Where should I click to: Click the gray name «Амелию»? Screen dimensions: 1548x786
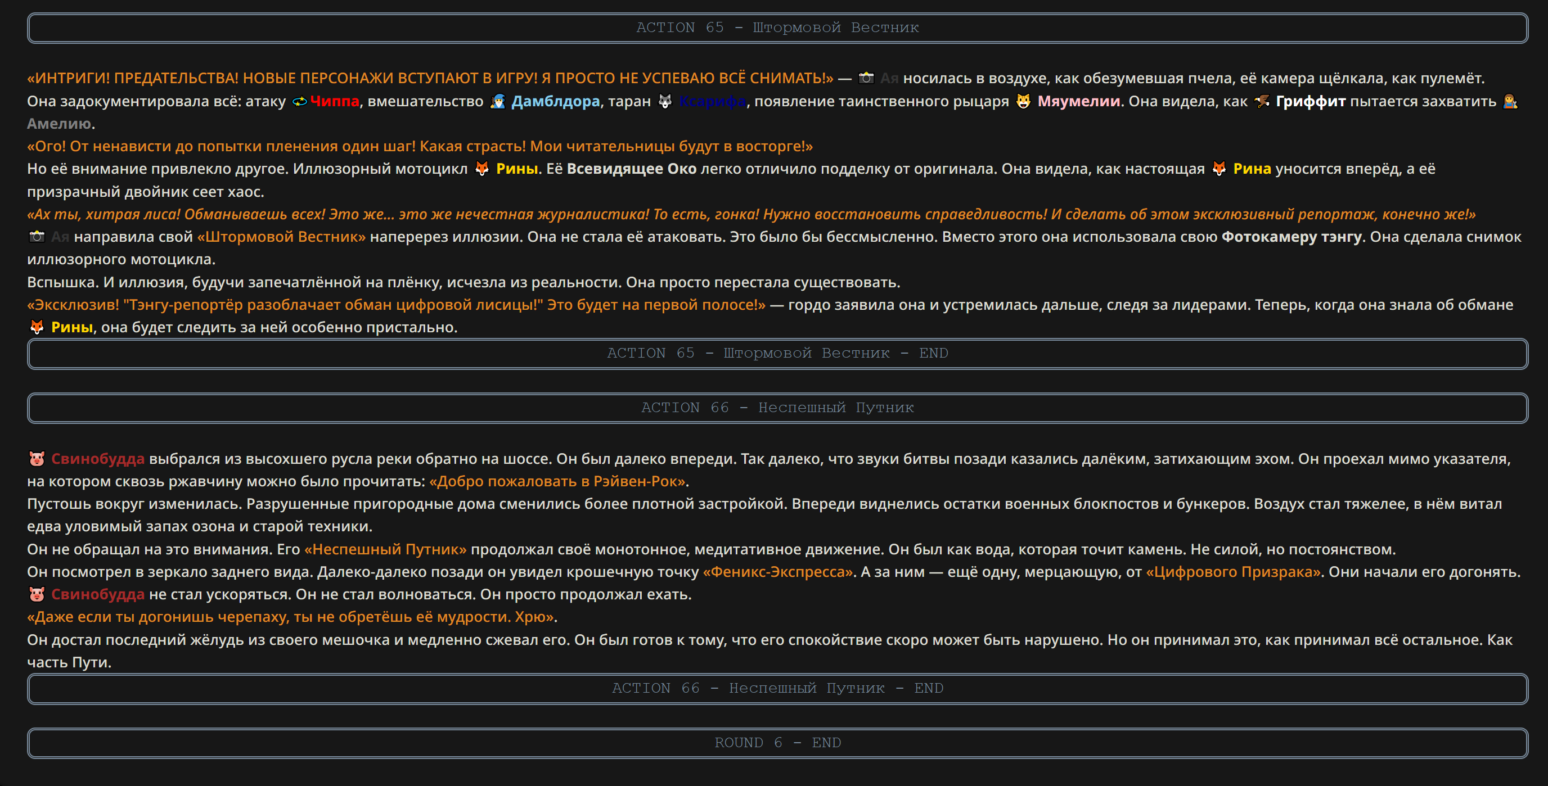pyautogui.click(x=59, y=124)
